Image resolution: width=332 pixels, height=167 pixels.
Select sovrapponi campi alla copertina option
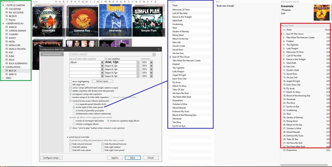[x=71, y=94]
